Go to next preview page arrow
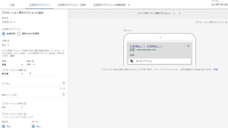This screenshot has width=228, height=128. (x=180, y=14)
